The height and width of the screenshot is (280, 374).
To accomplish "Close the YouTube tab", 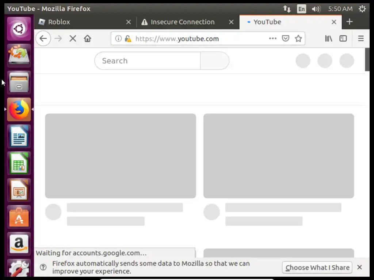I will point(334,22).
